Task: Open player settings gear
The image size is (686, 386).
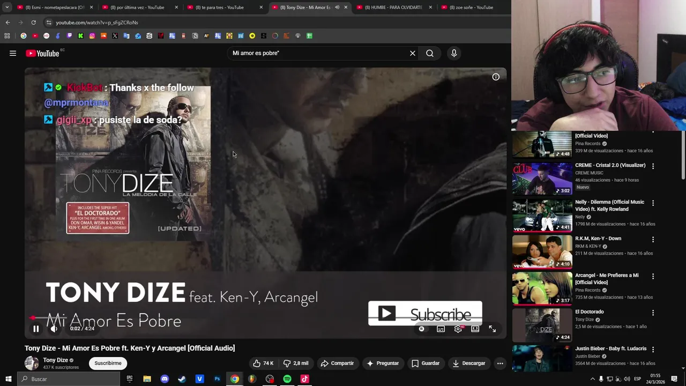Action: point(458,329)
